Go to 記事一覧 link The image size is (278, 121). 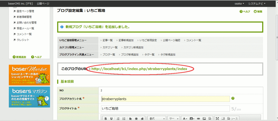pyautogui.click(x=108, y=40)
